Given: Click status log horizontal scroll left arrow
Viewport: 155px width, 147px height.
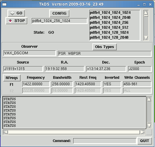Looking at the screenshot, I should click(5, 132).
